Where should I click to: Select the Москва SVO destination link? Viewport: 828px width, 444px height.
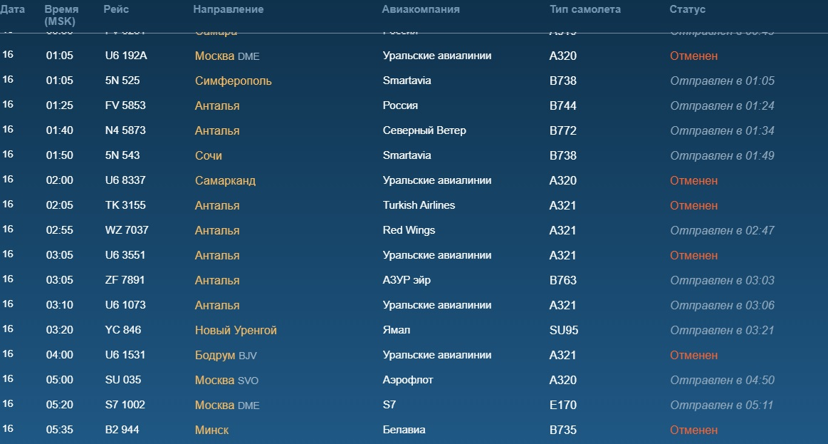click(226, 380)
